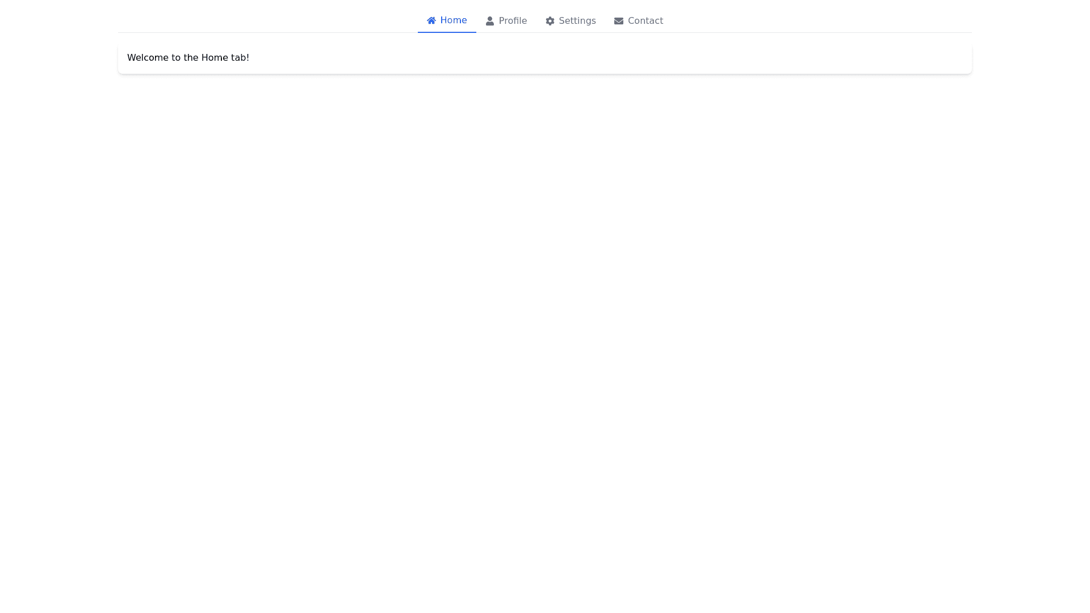This screenshot has width=1090, height=613.
Task: Click the envelope icon beside Contact
Action: click(x=619, y=20)
